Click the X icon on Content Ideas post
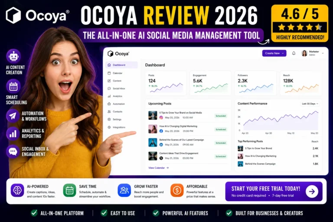Viewport: 333px width, 222px height. [161, 158]
